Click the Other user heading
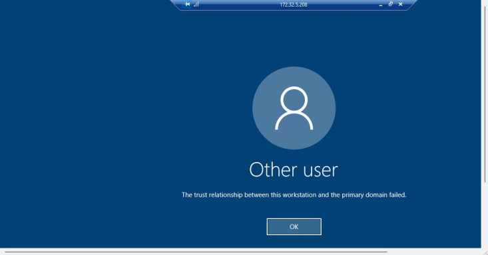The width and height of the screenshot is (488, 255). tap(294, 170)
